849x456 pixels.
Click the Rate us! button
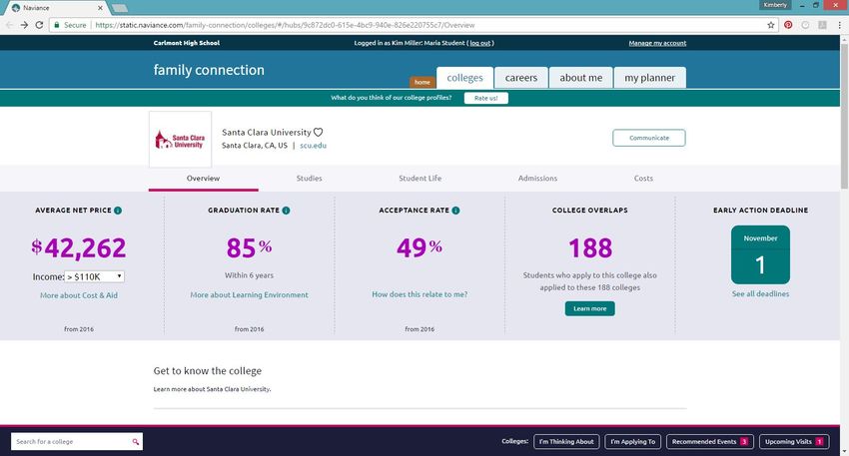485,98
